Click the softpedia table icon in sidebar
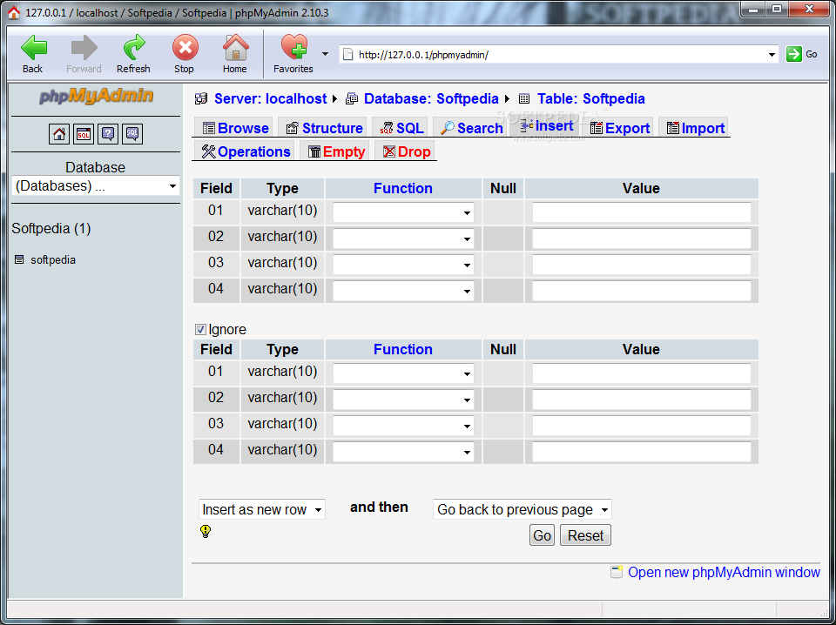The height and width of the screenshot is (625, 836). (19, 260)
